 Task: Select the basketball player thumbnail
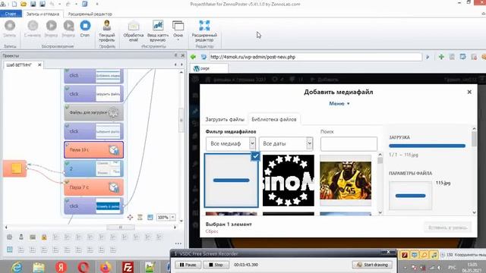click(x=346, y=180)
